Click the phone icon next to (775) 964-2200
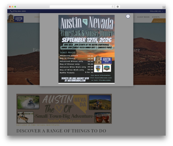 [11, 11]
